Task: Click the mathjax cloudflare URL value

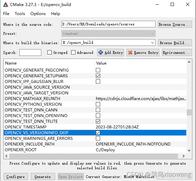Action: [141, 99]
